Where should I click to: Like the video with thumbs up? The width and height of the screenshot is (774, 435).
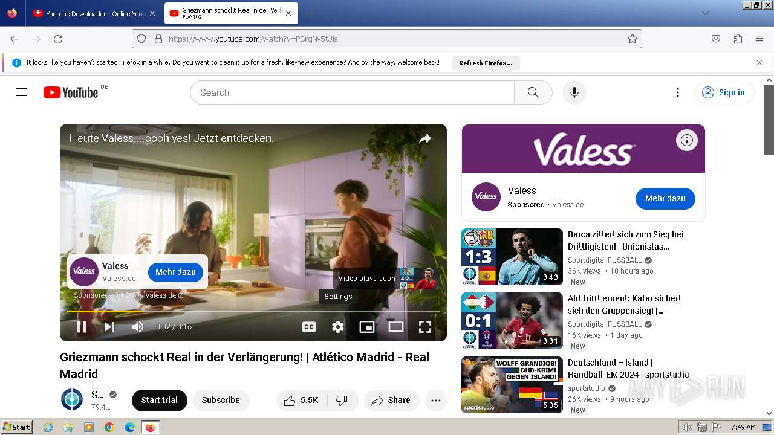(x=302, y=400)
